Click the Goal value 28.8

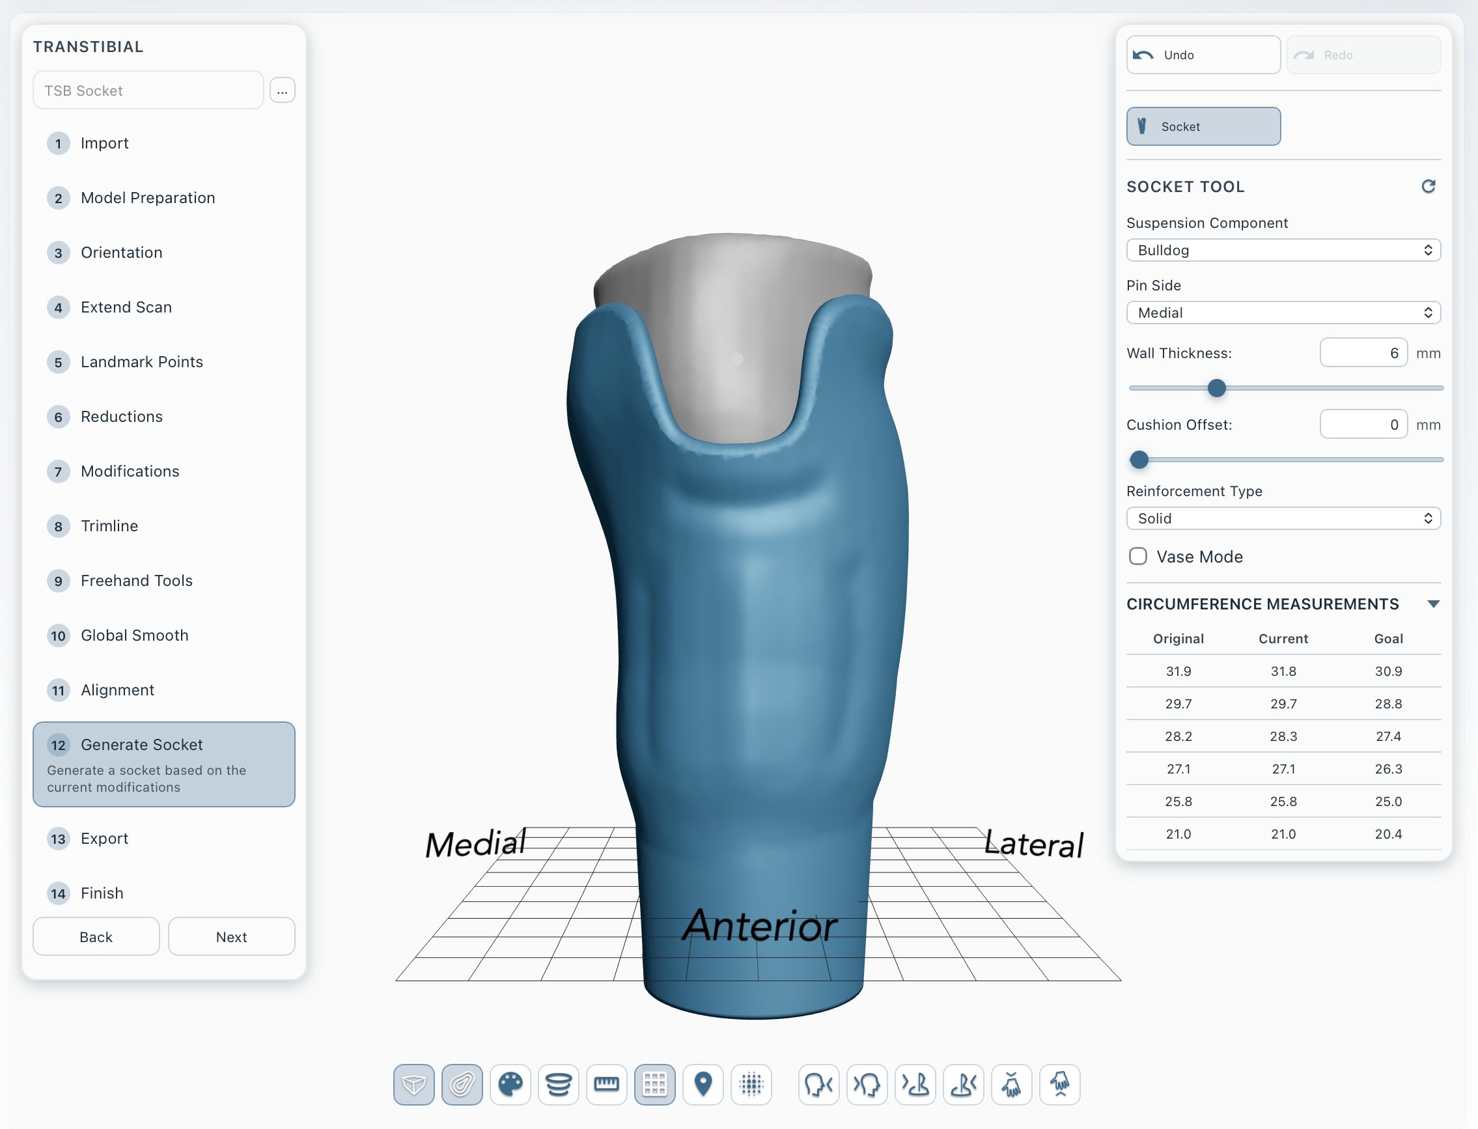click(x=1389, y=704)
